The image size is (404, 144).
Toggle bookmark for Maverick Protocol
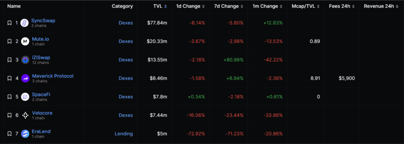coord(9,78)
